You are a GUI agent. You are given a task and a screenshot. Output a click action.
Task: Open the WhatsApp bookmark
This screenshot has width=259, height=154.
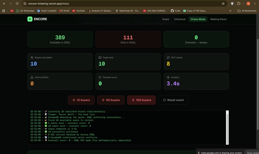pyautogui.click(x=25, y=11)
